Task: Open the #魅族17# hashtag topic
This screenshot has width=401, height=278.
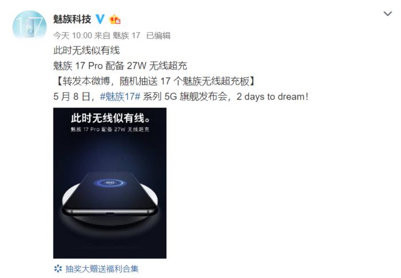Action: [120, 97]
